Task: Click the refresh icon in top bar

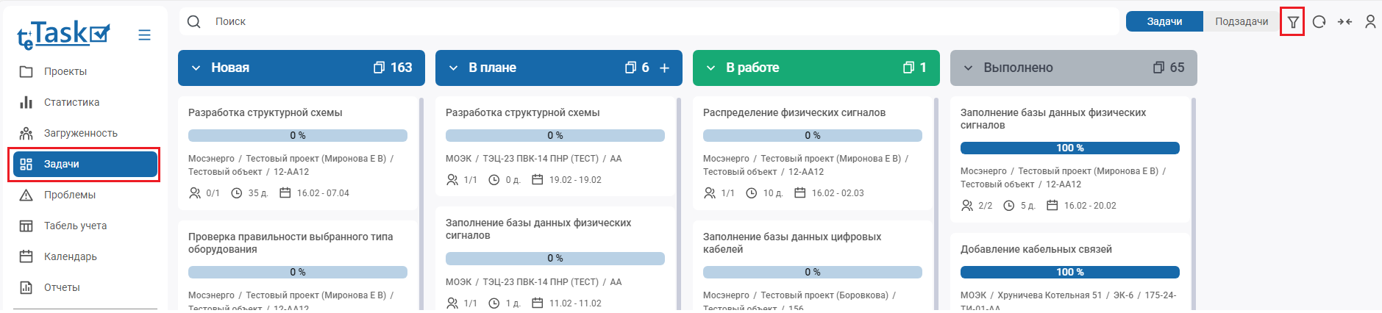Action: point(1319,22)
